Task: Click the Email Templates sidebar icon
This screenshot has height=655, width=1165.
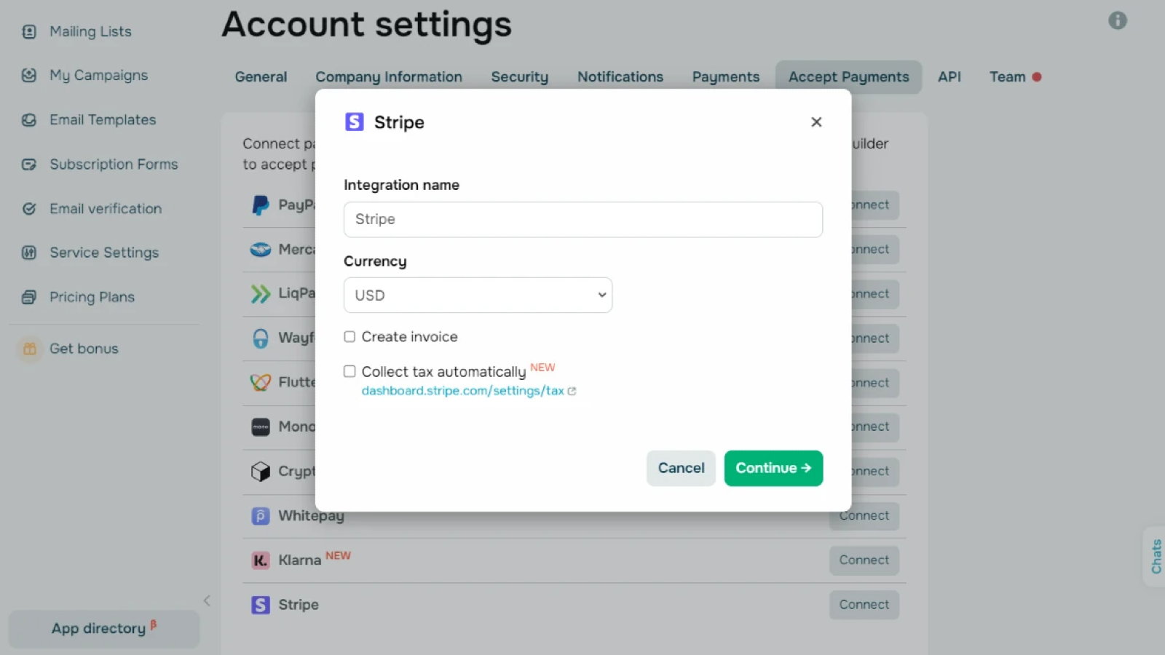Action: coord(29,120)
